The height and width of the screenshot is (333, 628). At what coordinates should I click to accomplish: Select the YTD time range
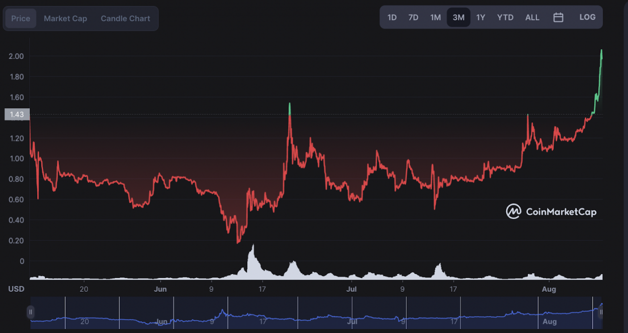click(505, 17)
